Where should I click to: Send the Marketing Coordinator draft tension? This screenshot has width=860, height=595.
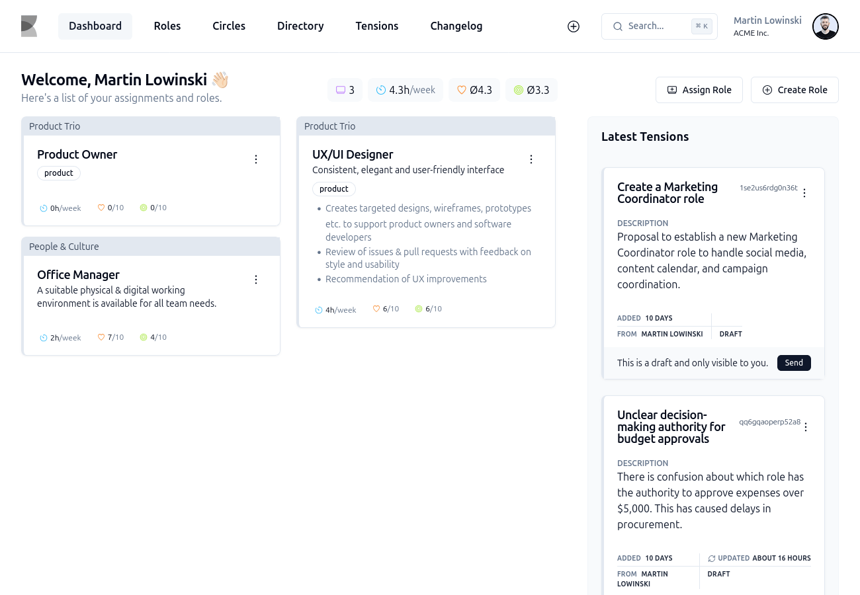pos(794,363)
